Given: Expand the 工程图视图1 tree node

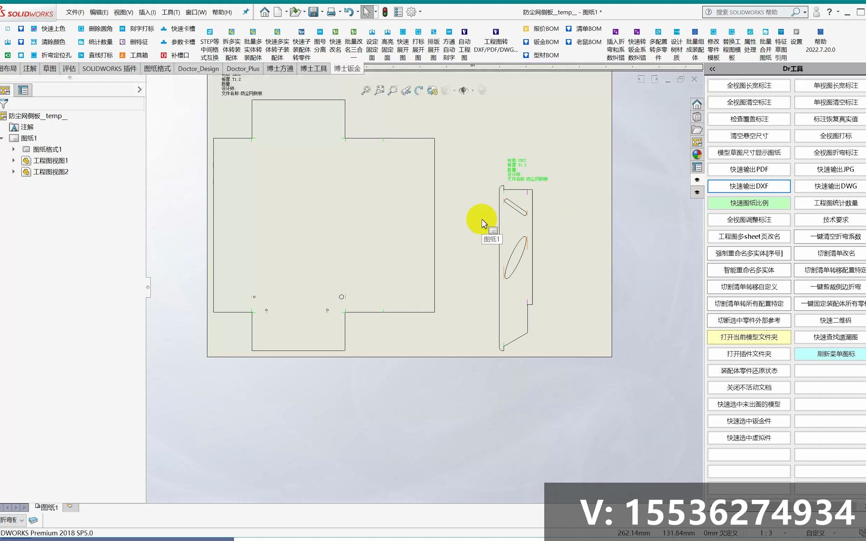Looking at the screenshot, I should coord(14,160).
